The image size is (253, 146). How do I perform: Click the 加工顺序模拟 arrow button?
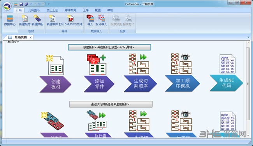pos(182,83)
